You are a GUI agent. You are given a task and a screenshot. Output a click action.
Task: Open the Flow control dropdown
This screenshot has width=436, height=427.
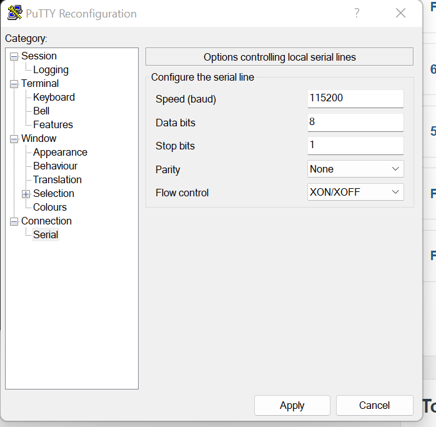tap(355, 192)
